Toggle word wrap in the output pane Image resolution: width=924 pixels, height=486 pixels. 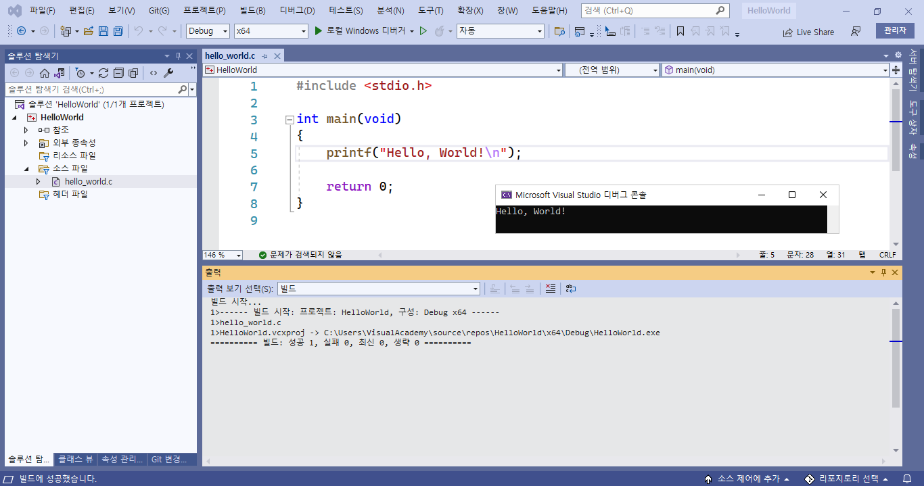(570, 289)
